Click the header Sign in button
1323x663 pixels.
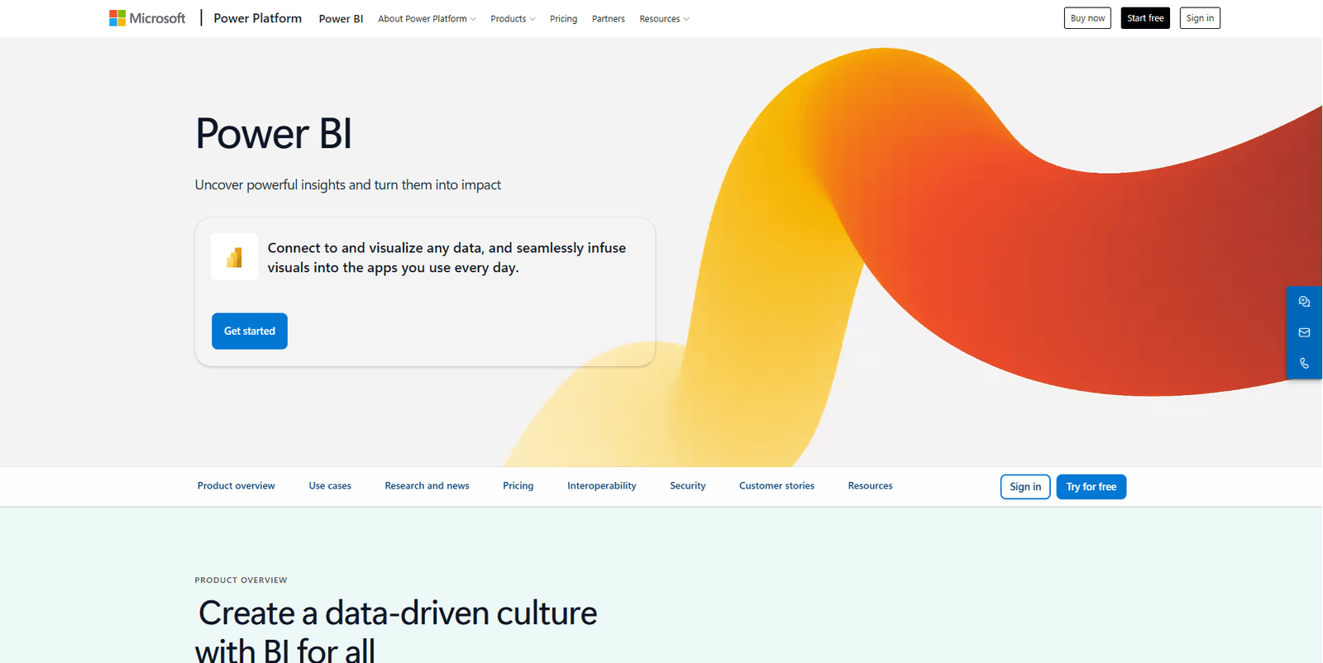1200,18
